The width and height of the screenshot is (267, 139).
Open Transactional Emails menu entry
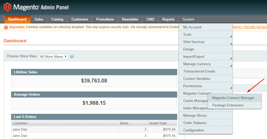click(x=206, y=71)
